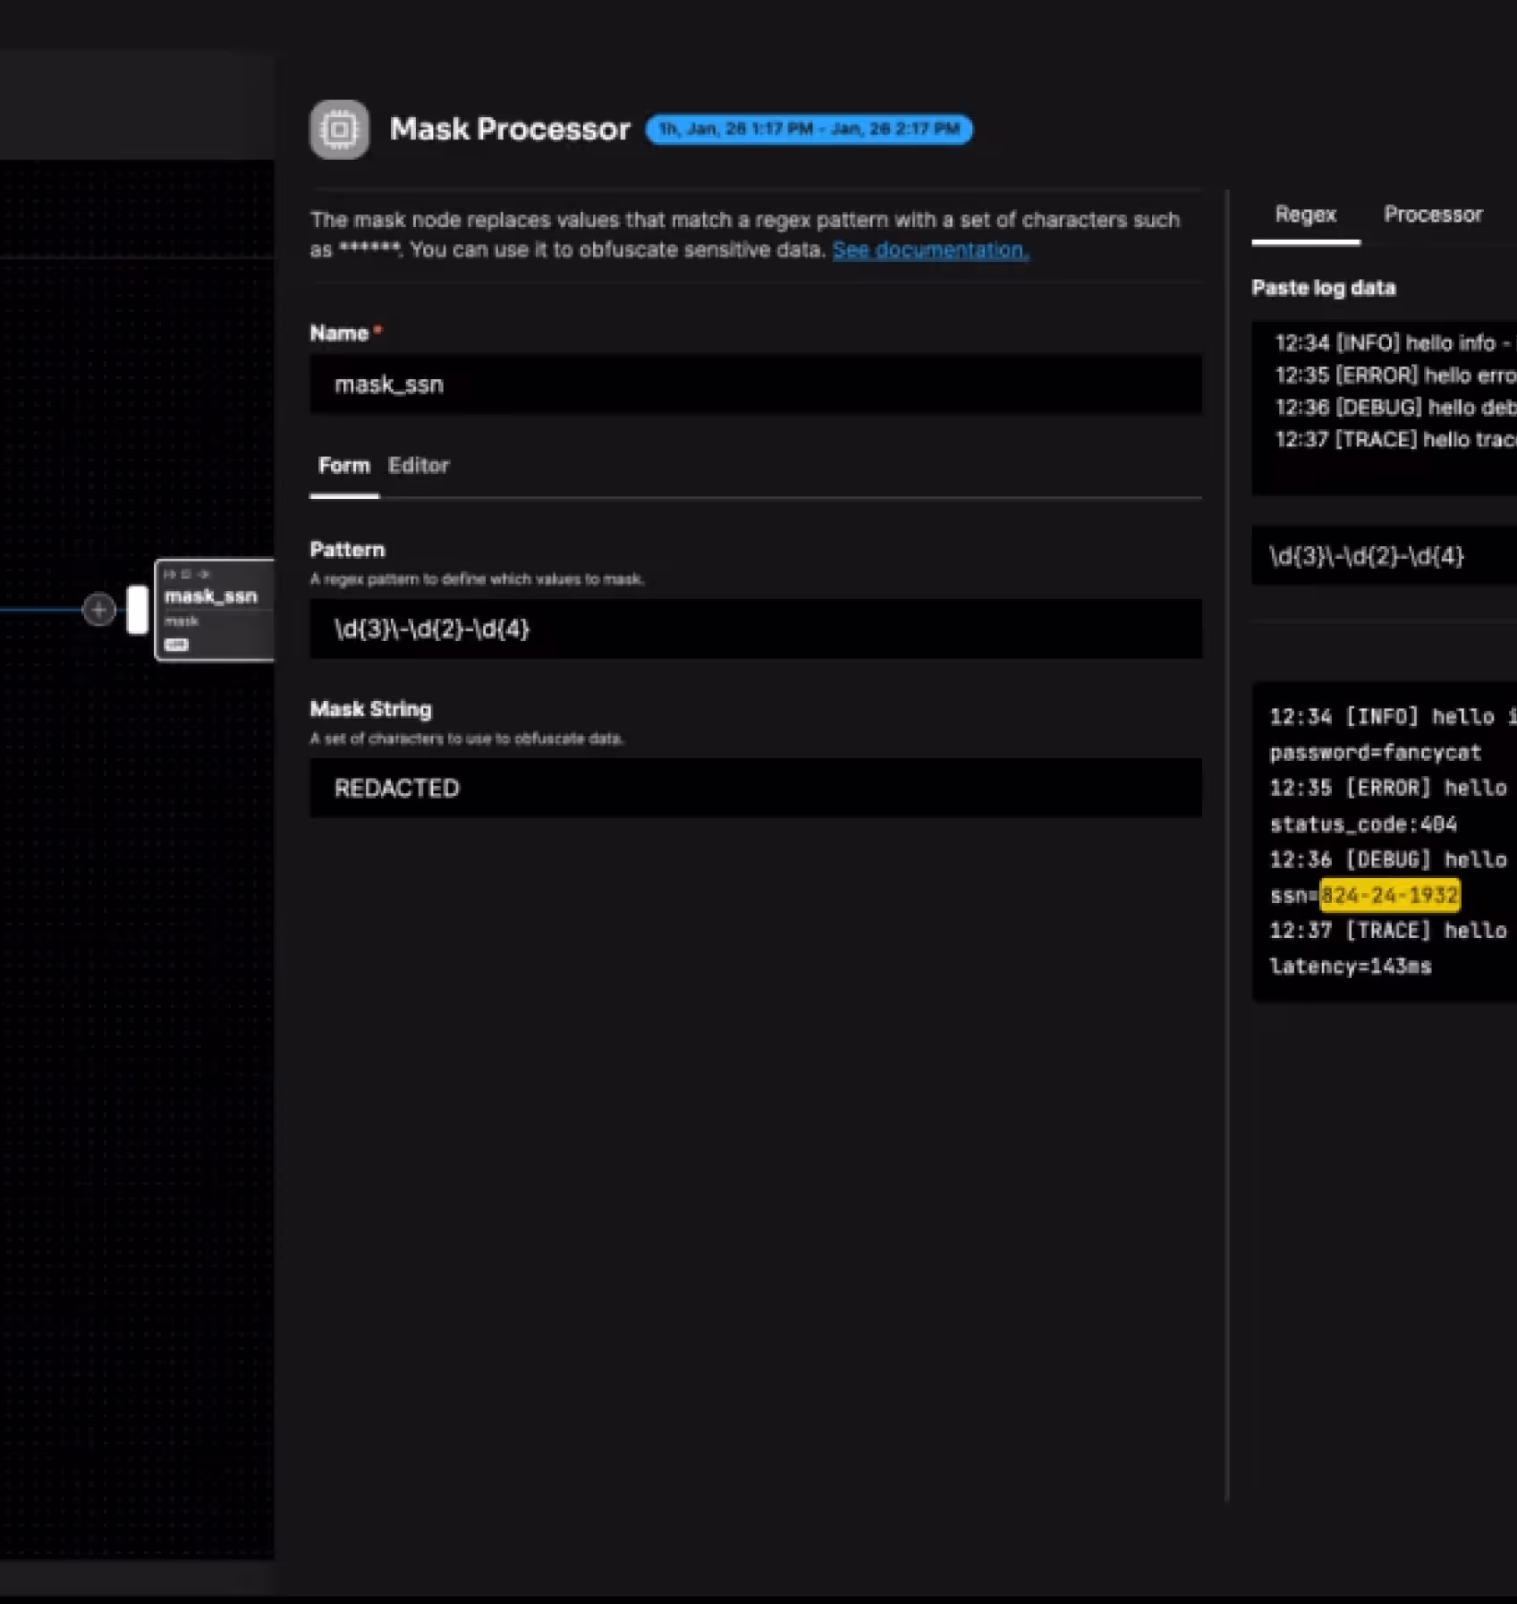Click the REDACTED Mask String field
The width and height of the screenshot is (1517, 1604).
pos(756,788)
